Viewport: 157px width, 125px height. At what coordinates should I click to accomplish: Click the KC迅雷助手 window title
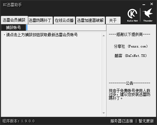point(12,5)
